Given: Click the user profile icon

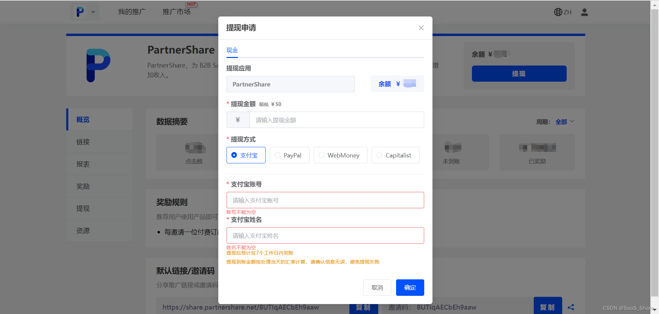Looking at the screenshot, I should click(x=584, y=12).
